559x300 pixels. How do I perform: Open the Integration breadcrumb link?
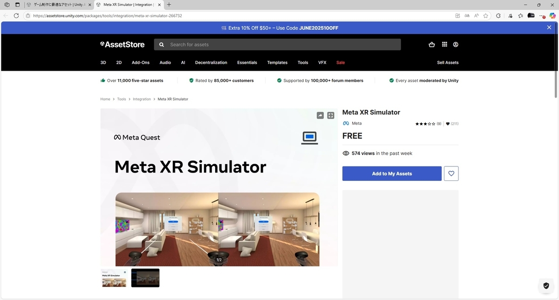point(142,99)
